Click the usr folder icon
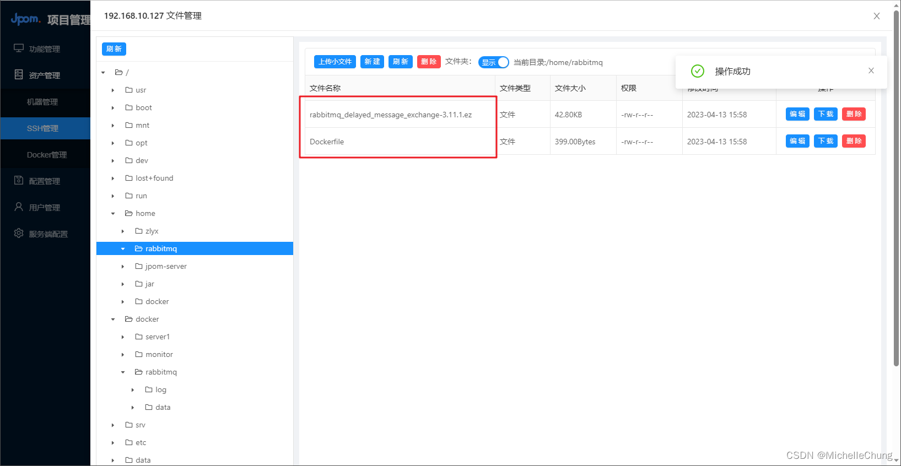 point(129,90)
